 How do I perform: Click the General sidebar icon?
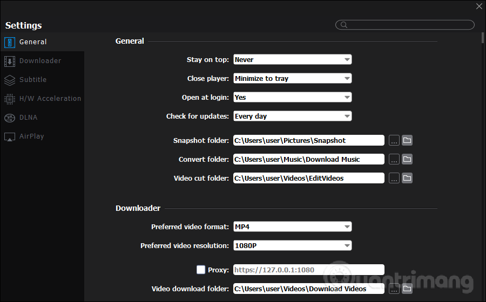tap(10, 43)
